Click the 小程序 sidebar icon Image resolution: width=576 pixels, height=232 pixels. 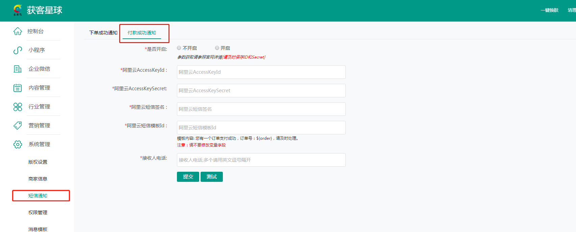pyautogui.click(x=18, y=50)
